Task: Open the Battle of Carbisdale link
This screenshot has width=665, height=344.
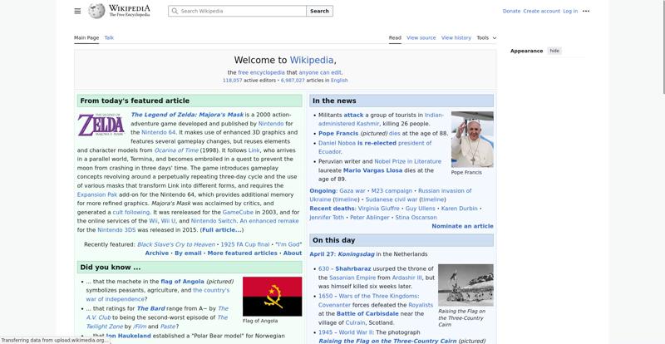Action: coord(367,313)
